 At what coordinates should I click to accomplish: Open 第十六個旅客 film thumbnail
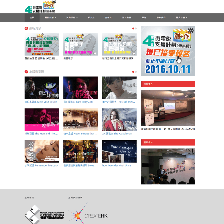[119, 88]
